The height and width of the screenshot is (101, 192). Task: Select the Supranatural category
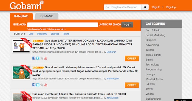pyautogui.click(x=153, y=99)
